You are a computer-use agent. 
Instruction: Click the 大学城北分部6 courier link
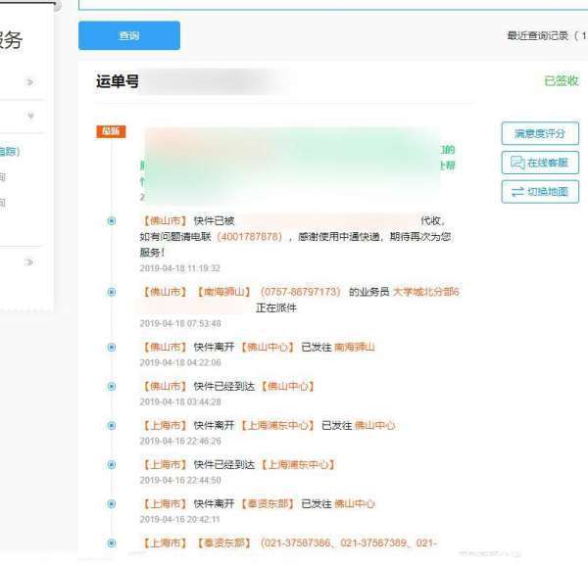[426, 292]
